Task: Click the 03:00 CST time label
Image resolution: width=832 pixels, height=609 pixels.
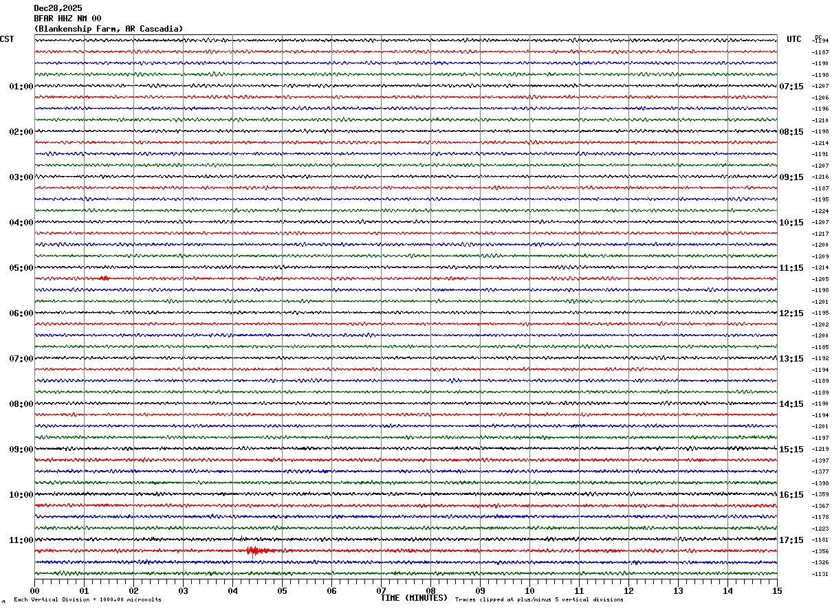Action: [21, 177]
